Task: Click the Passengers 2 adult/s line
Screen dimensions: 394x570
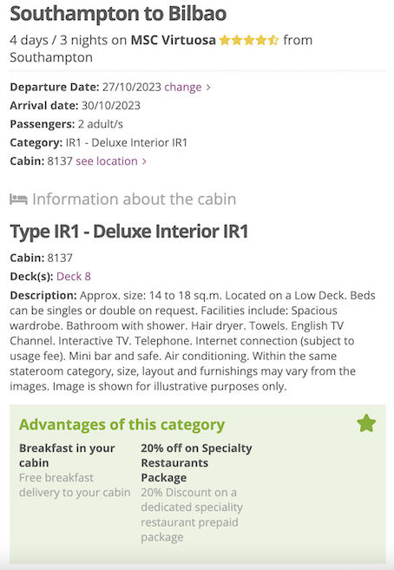Action: coord(67,124)
